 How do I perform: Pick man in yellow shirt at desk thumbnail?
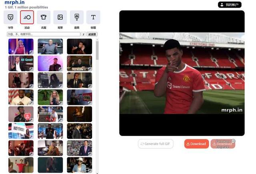[50, 148]
